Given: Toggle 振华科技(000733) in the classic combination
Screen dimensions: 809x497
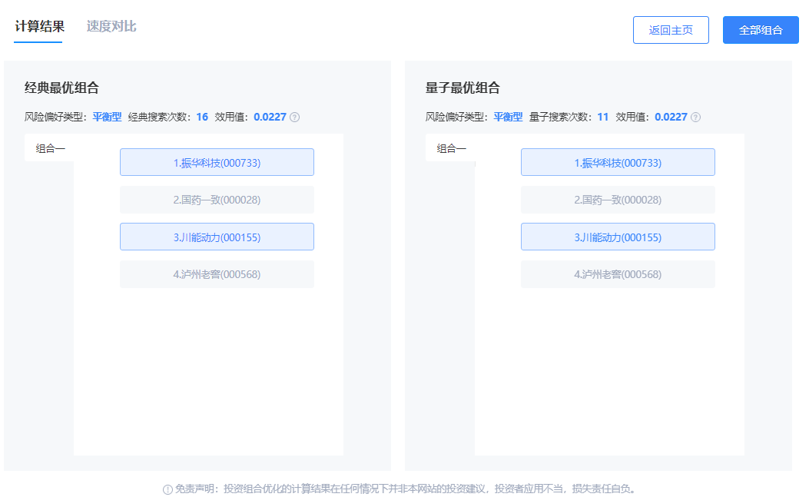Looking at the screenshot, I should pyautogui.click(x=217, y=162).
